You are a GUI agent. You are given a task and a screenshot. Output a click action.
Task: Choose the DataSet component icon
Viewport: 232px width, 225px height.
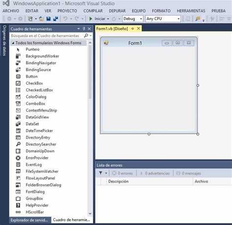tap(18, 124)
